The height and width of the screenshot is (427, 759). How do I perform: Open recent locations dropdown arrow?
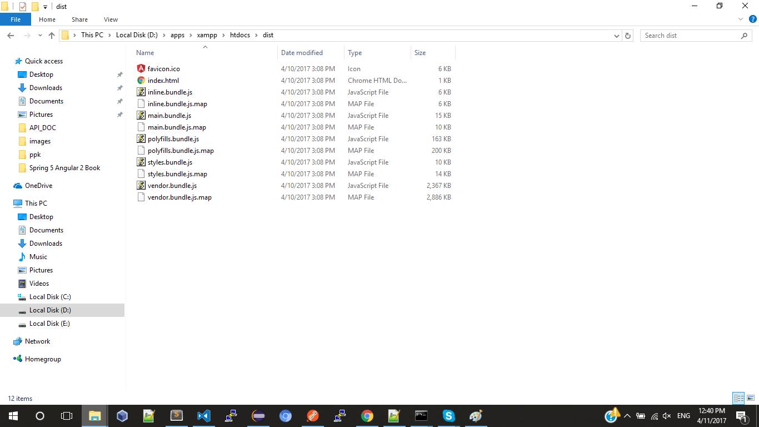(40, 35)
